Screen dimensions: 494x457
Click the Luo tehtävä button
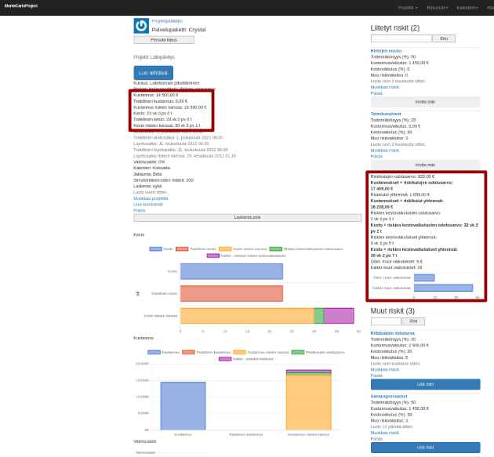click(153, 73)
